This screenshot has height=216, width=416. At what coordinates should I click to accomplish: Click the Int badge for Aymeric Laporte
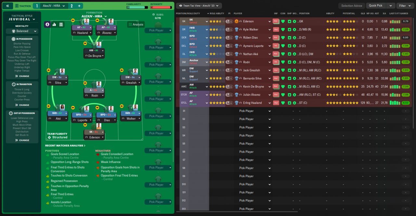click(x=276, y=46)
